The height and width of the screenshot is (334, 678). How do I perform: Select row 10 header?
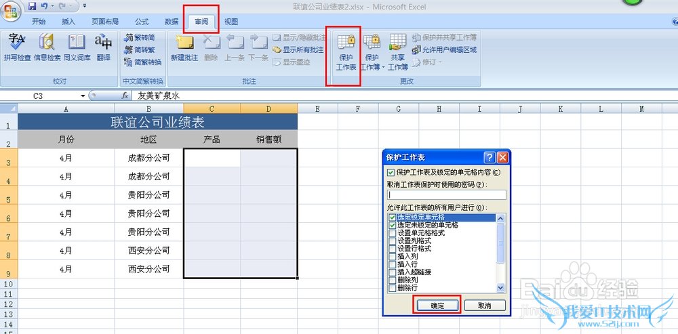(x=9, y=284)
